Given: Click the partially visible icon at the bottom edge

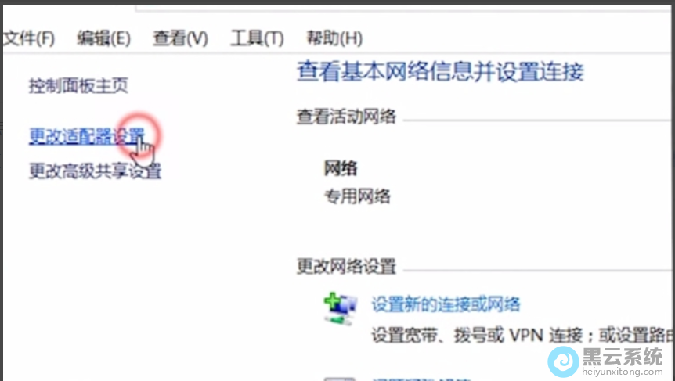Looking at the screenshot, I should [340, 379].
